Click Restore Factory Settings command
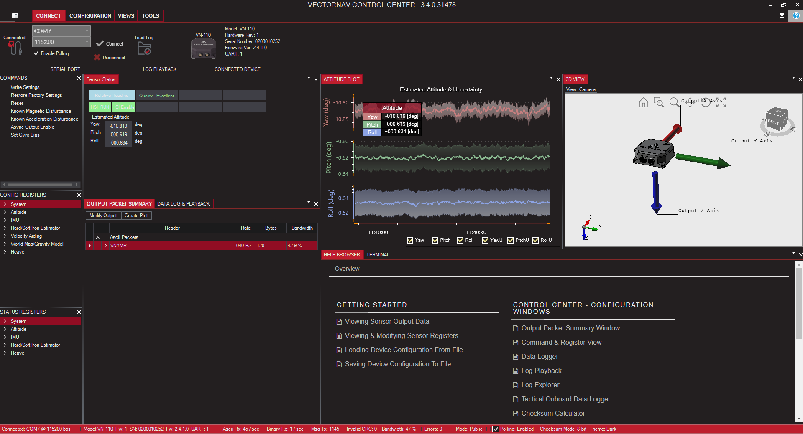 [36, 95]
